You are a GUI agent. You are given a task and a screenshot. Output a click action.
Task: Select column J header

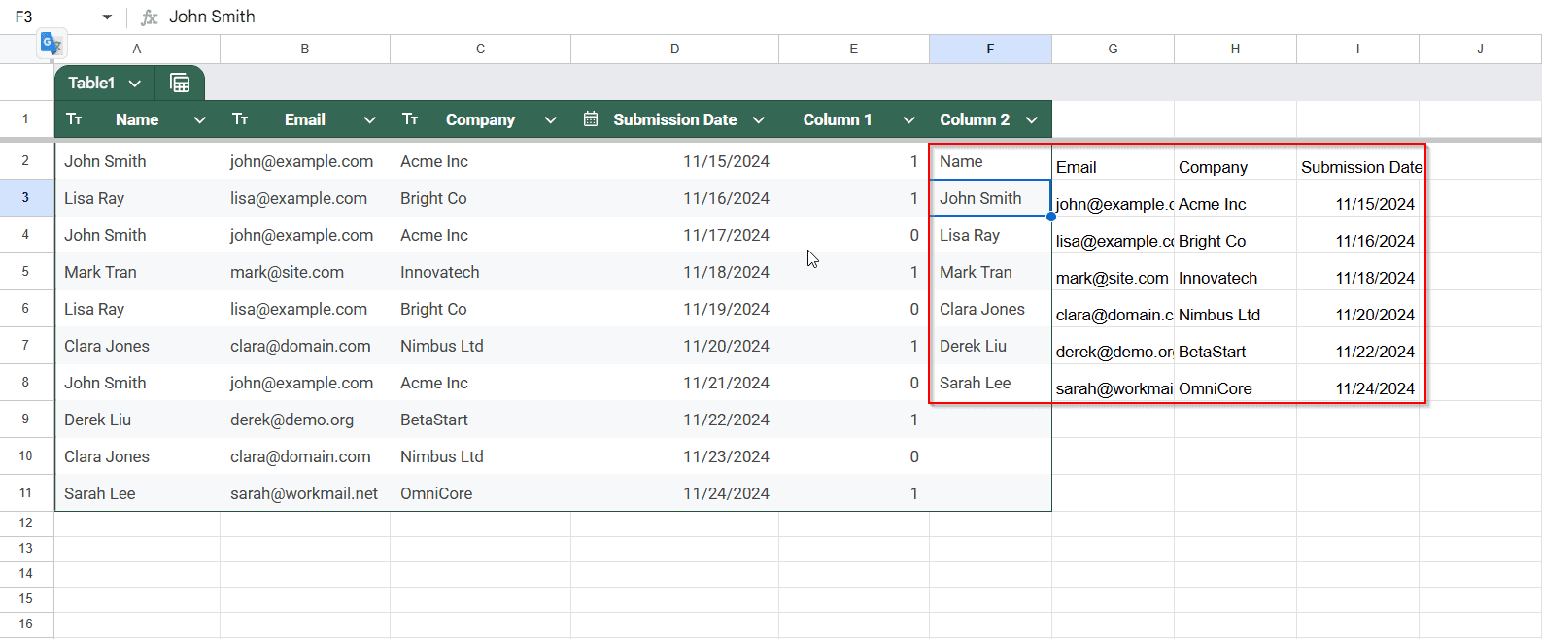pos(1480,49)
